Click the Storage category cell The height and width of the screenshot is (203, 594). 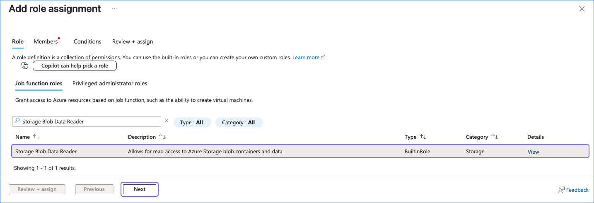(x=475, y=151)
